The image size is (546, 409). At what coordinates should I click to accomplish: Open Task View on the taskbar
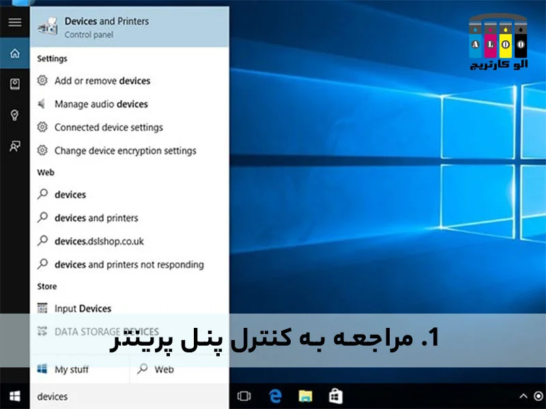click(x=244, y=396)
